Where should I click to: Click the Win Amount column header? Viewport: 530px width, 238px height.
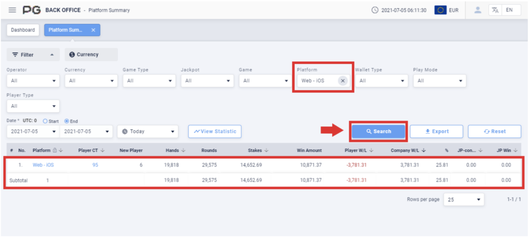pos(309,150)
